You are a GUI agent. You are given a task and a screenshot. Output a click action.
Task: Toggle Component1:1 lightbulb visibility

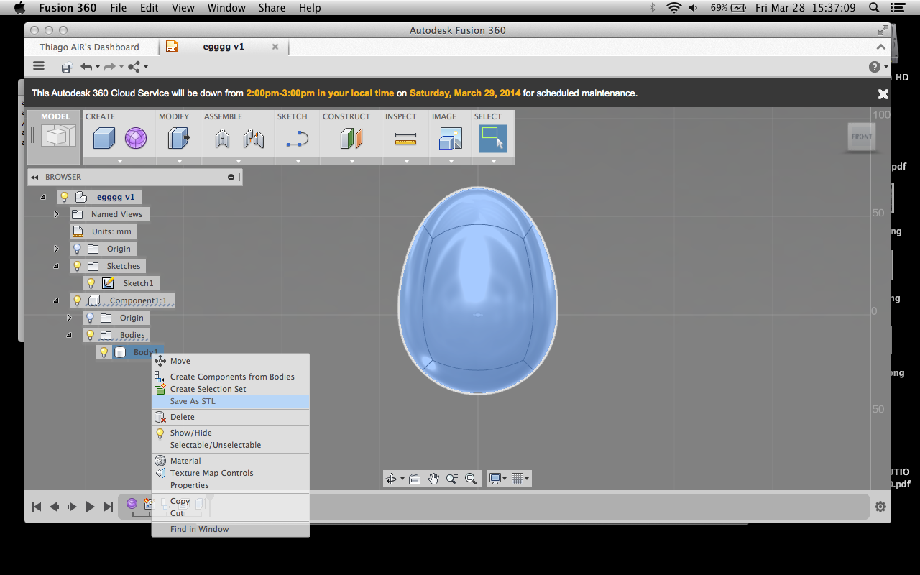[x=77, y=300]
